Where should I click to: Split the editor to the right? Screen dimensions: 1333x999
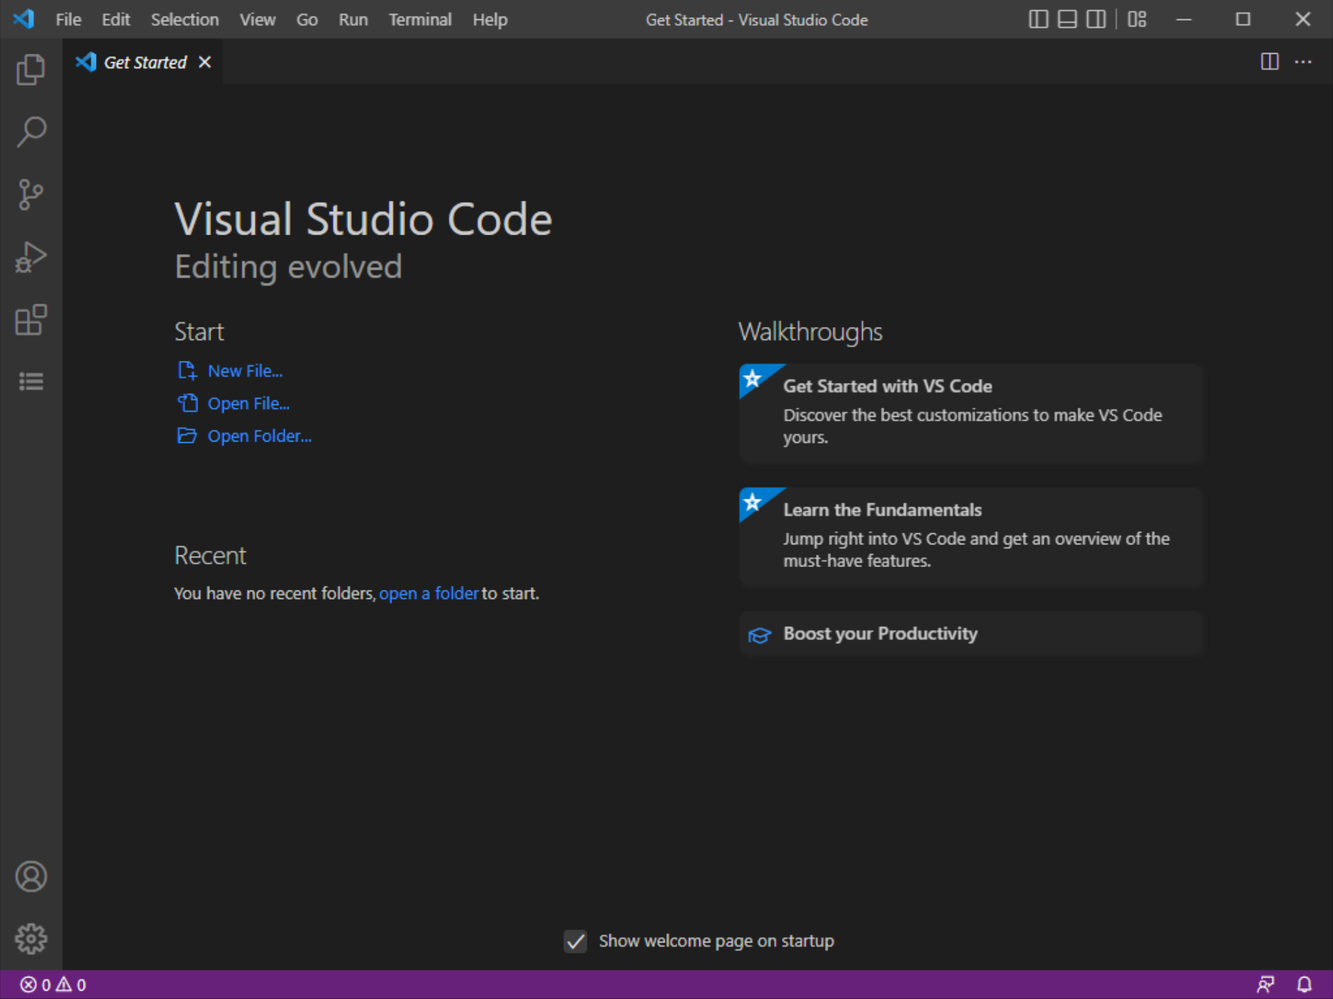(1269, 62)
